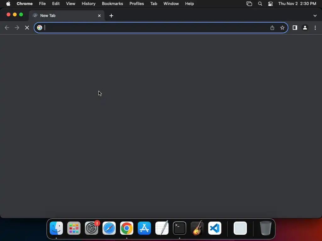Select the New Tab tab
This screenshot has height=241, width=322.
pos(67,16)
